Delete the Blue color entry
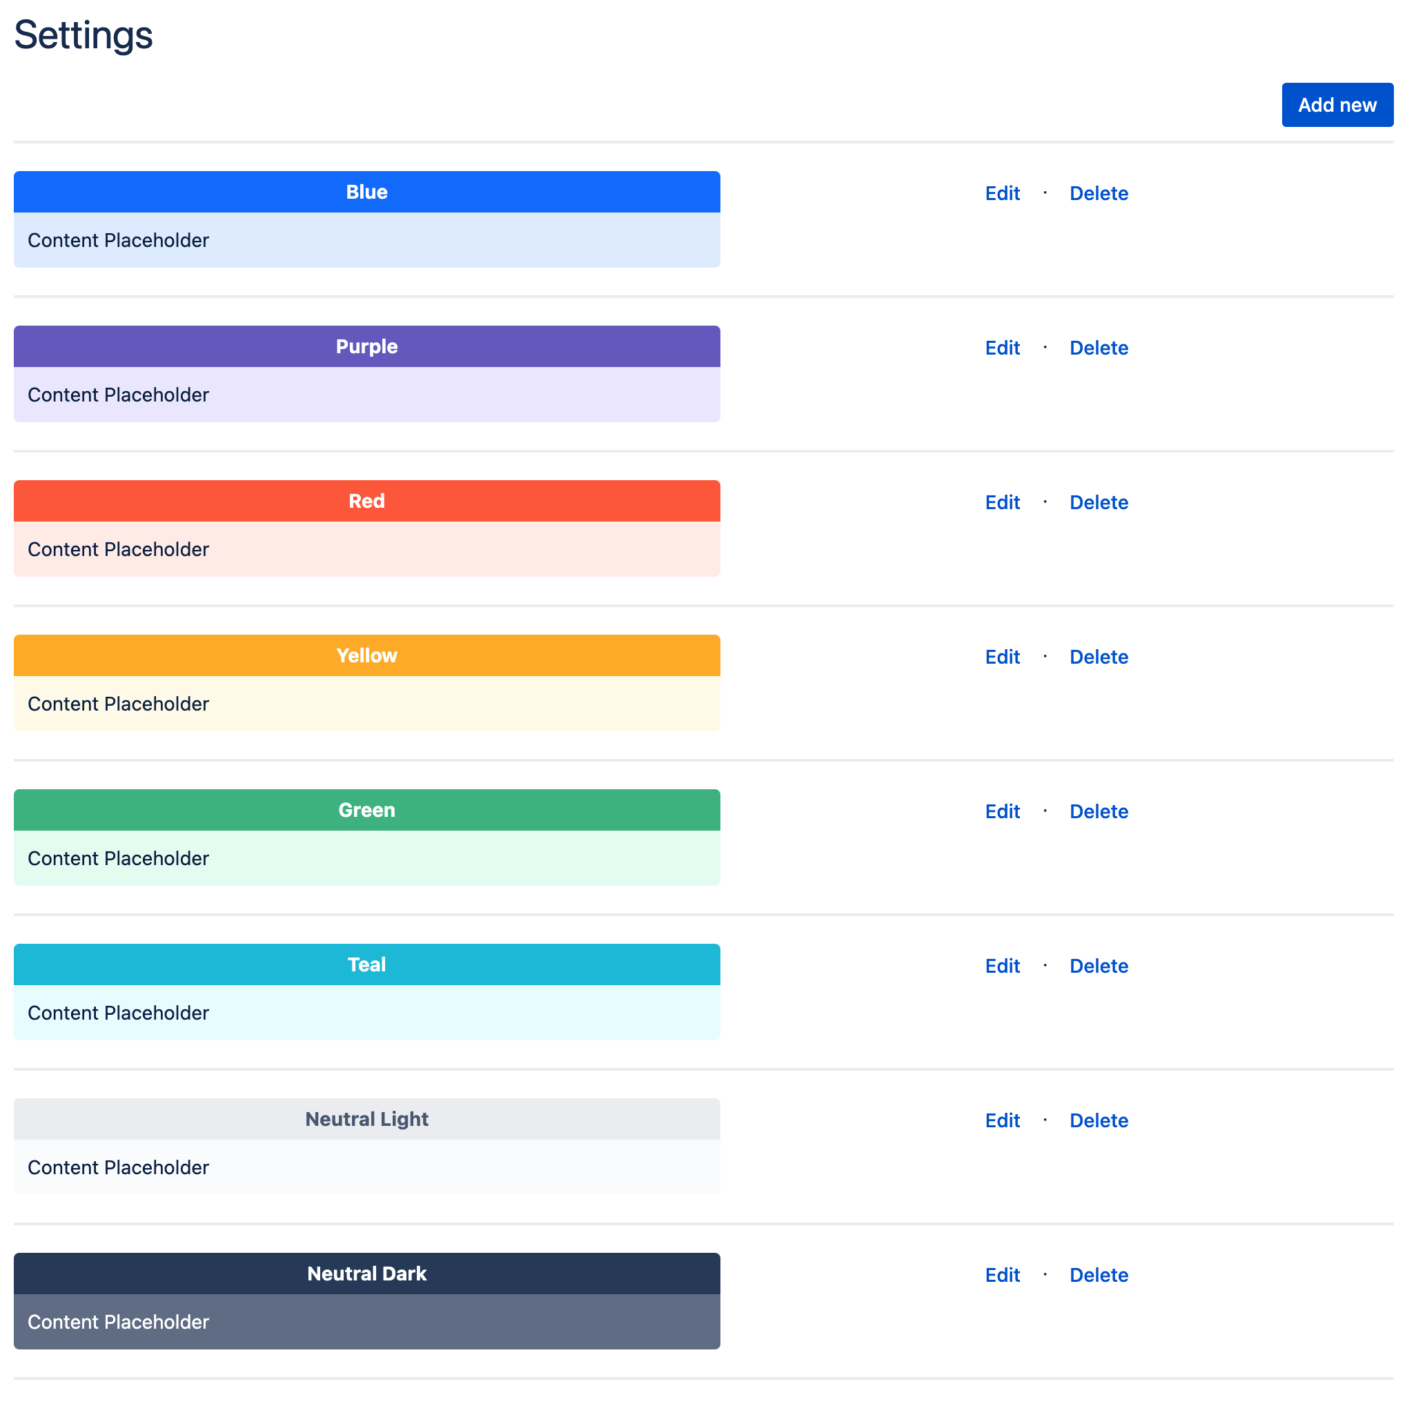Viewport: 1416px width, 1406px height. click(x=1098, y=192)
